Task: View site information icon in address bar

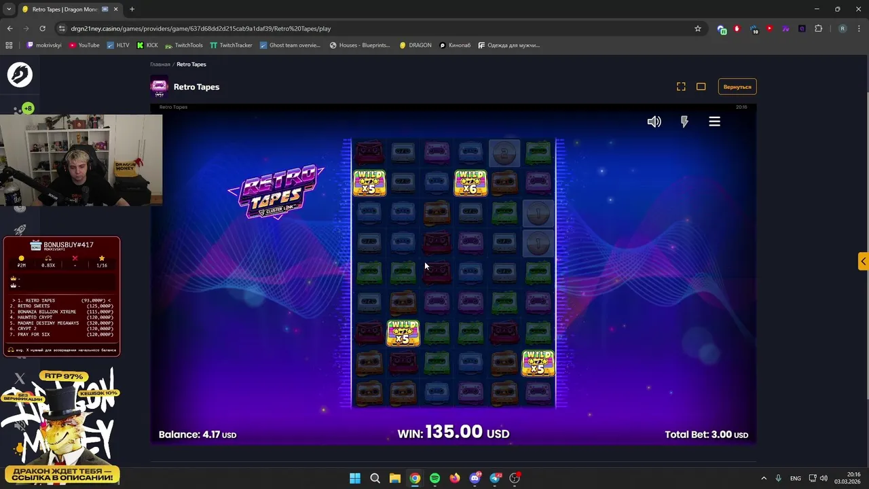Action: click(x=62, y=29)
